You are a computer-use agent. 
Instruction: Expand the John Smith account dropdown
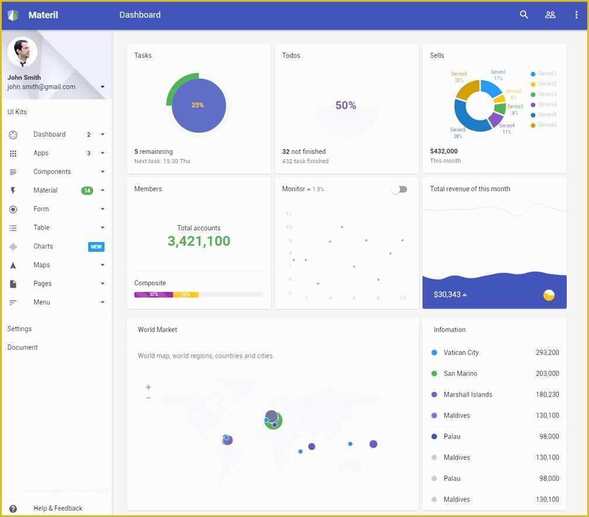(x=102, y=87)
